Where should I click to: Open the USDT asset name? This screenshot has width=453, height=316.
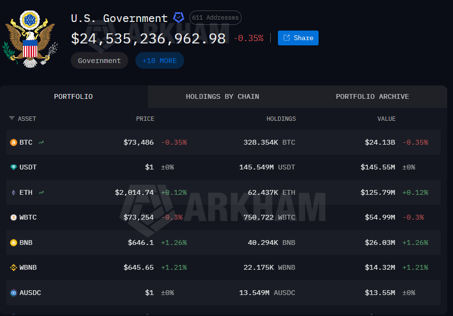(x=28, y=167)
